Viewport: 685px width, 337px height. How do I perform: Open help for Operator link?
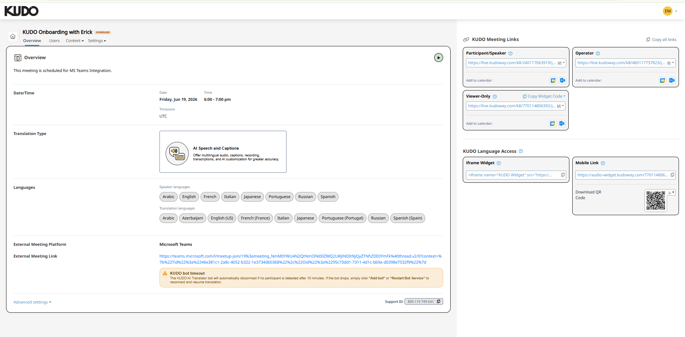(x=598, y=53)
